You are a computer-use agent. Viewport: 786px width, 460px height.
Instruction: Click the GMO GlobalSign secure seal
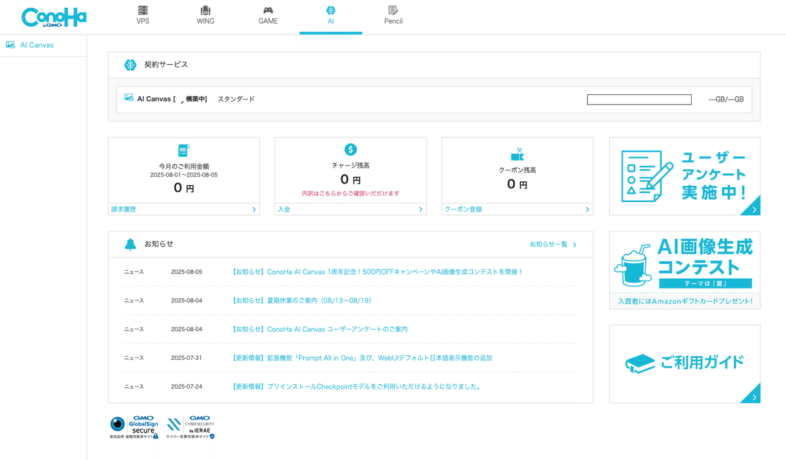[134, 427]
